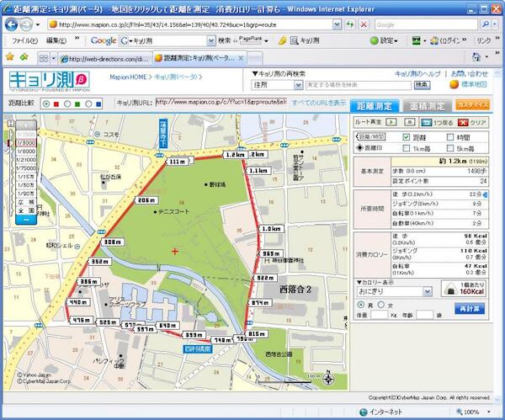This screenshot has height=420, width=505.
Task: Open the Google toolbar search box dropdown
Action: tap(211, 41)
